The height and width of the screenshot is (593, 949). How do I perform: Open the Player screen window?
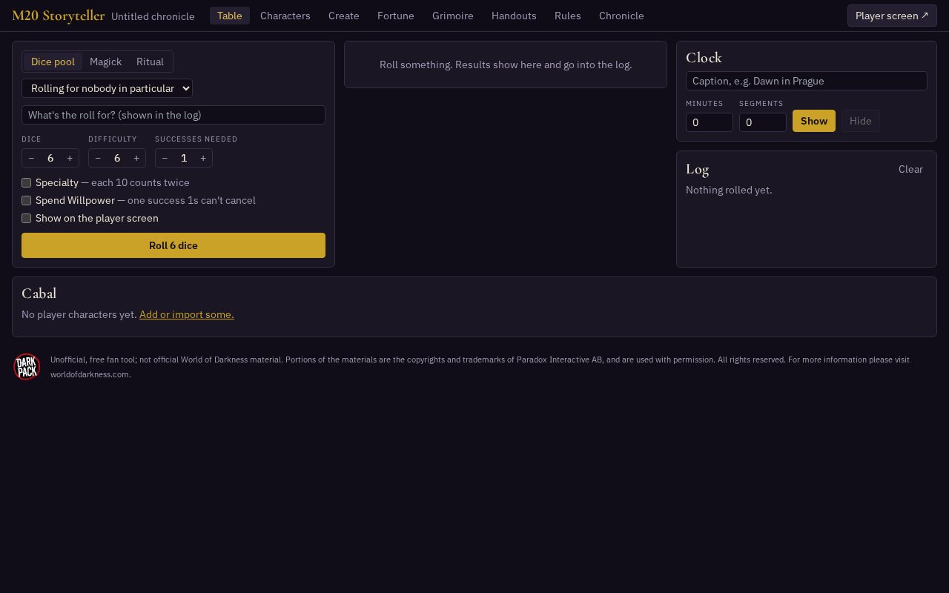(x=892, y=16)
